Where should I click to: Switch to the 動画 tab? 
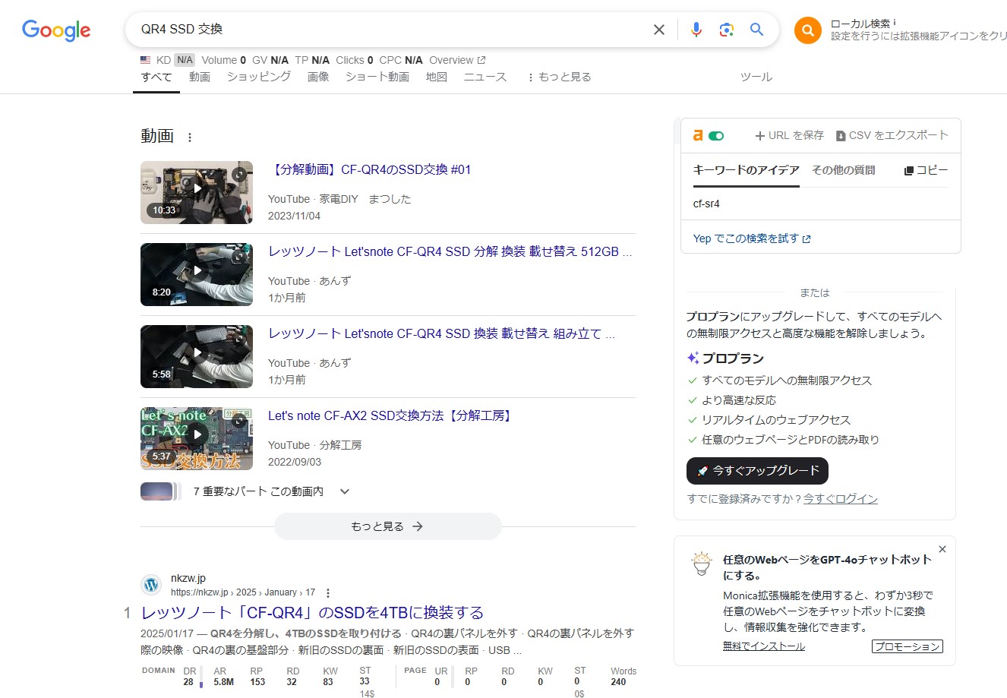point(200,77)
